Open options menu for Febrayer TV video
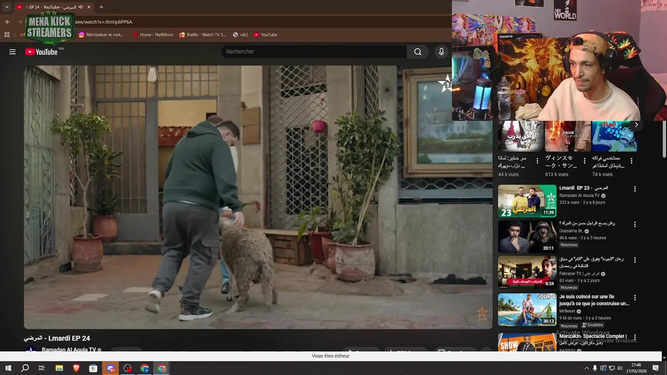The image size is (667, 375). pyautogui.click(x=635, y=259)
